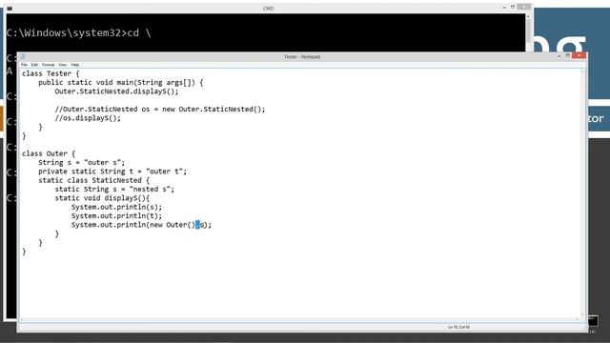610x343 pixels.
Task: Click the 'private static String t' line
Action: (112, 171)
